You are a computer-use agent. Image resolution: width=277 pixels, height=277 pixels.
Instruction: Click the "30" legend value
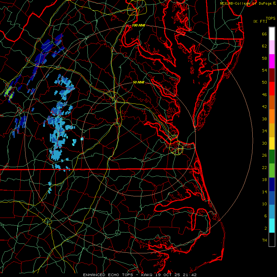(x=264, y=143)
